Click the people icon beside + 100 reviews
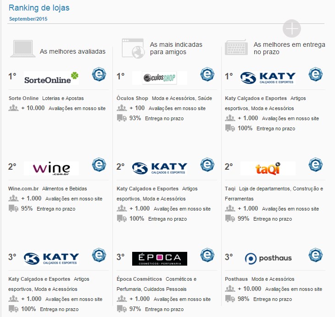Viewport: 335px width, 317px height. (x=122, y=108)
